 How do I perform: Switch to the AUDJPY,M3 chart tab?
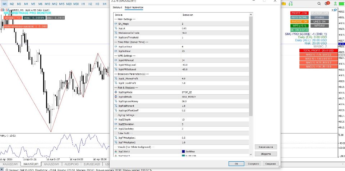(71, 164)
